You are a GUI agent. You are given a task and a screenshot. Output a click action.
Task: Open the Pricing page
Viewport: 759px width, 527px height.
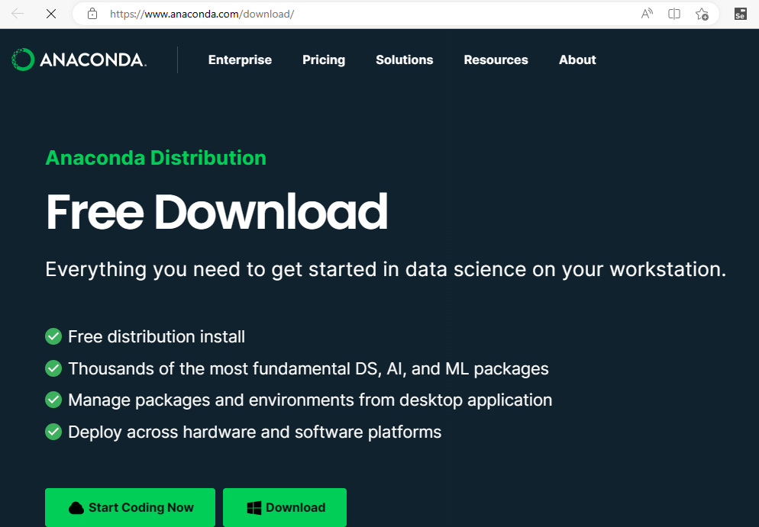click(x=324, y=60)
